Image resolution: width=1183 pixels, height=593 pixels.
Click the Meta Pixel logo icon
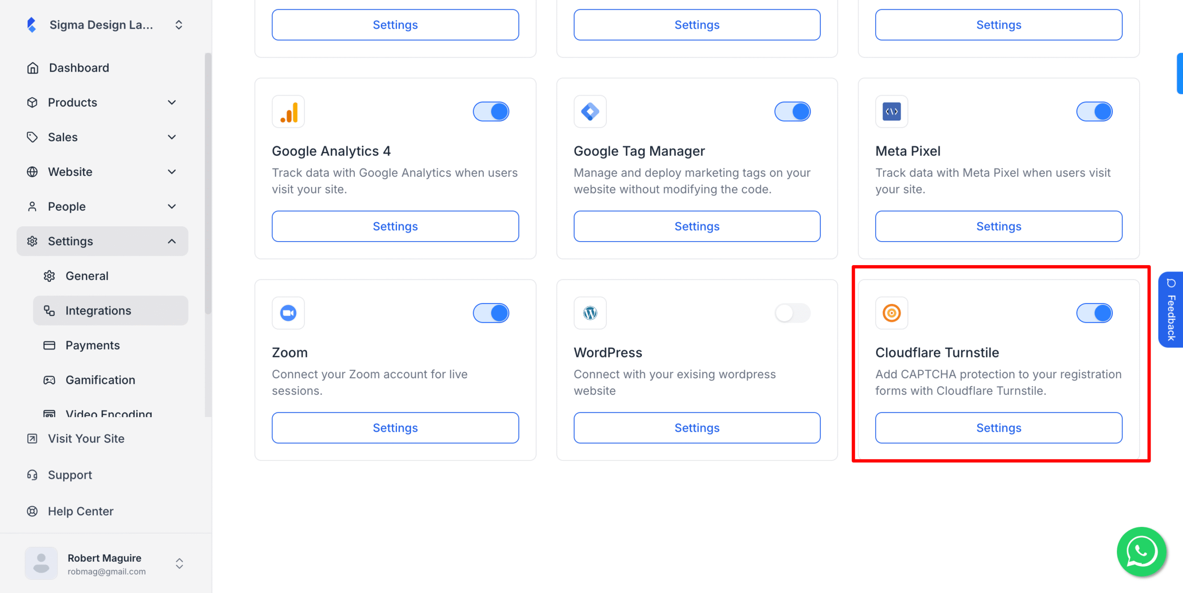(892, 112)
